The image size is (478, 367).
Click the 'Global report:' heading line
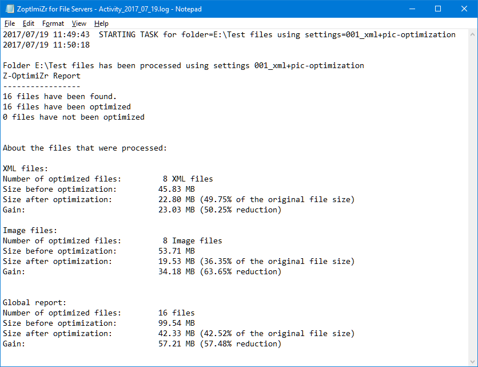[x=35, y=302]
